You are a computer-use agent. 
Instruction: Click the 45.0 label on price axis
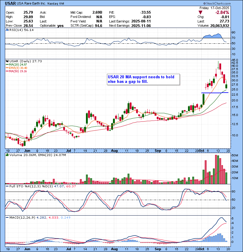[235, 60]
